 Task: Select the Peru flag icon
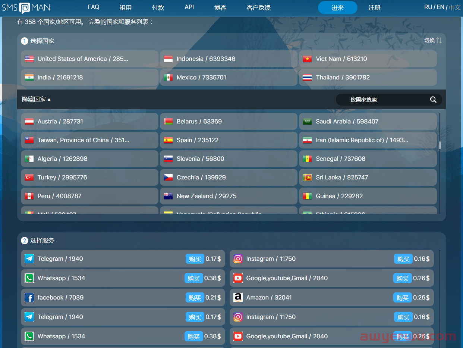(29, 196)
